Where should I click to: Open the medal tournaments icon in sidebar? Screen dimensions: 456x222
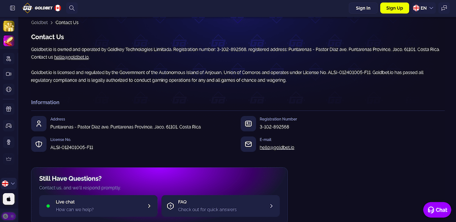tap(8, 142)
